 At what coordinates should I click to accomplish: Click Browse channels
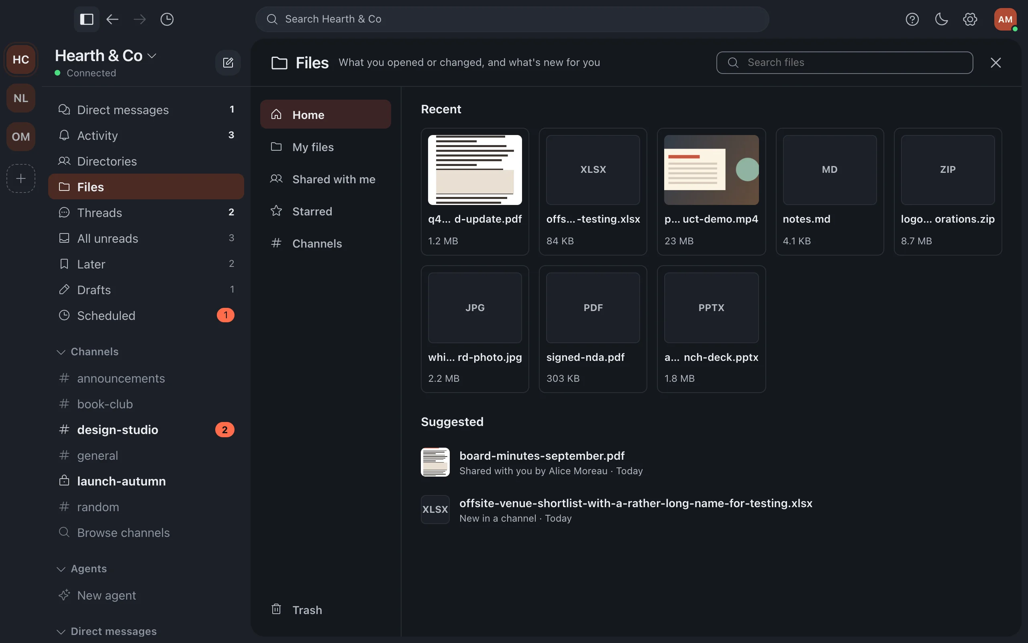click(146, 532)
